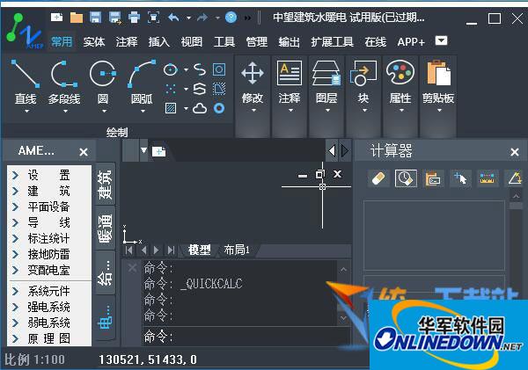The height and width of the screenshot is (370, 528).
Task: Clear the calculator with the eraser icon
Action: point(378,178)
